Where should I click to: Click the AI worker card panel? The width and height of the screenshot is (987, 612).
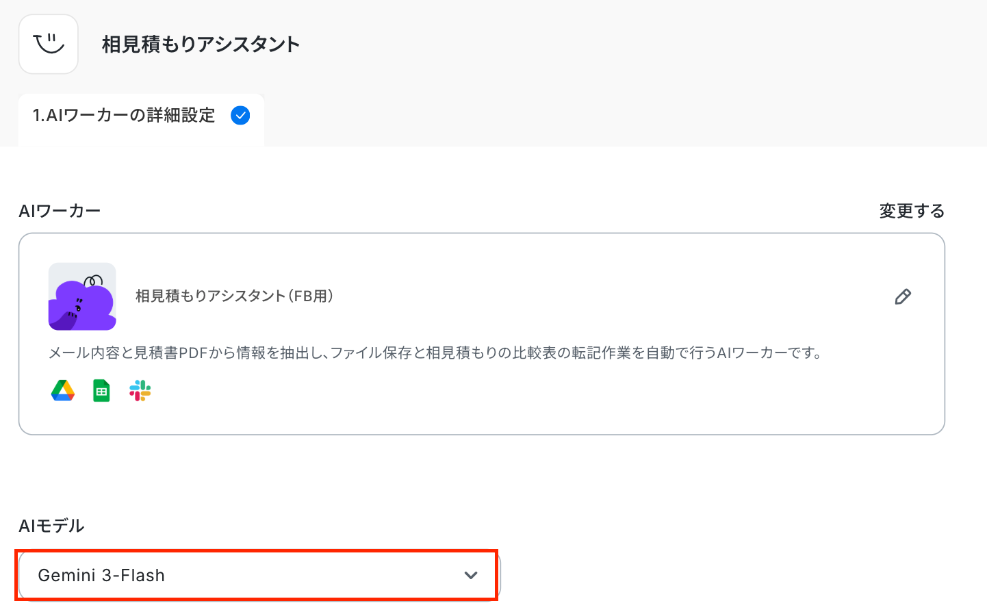[x=482, y=334]
